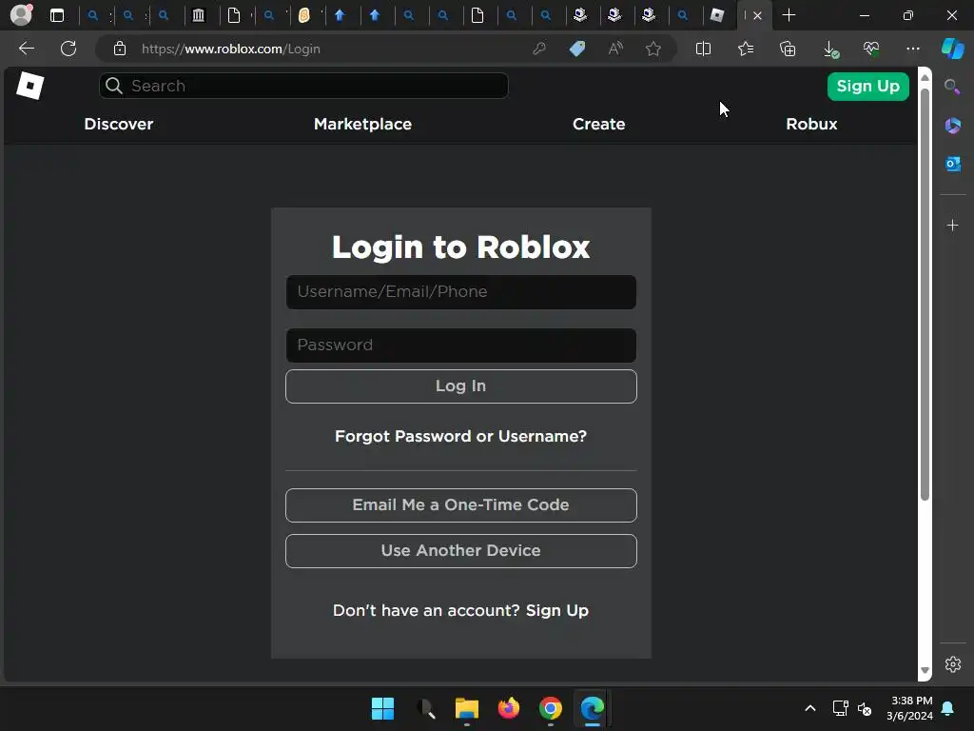Open the network status tray icon
974x731 pixels.
pos(841,708)
